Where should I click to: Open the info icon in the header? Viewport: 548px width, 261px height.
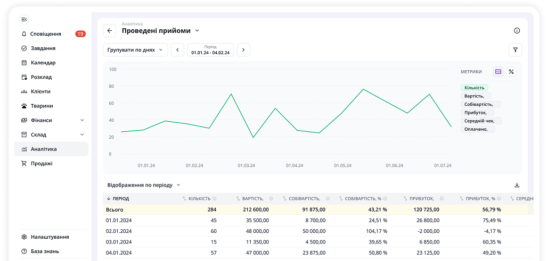pyautogui.click(x=517, y=31)
